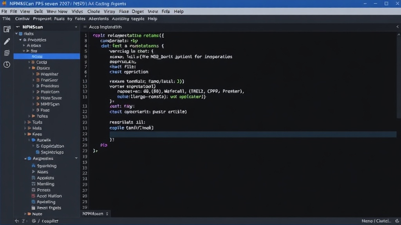
Task: Select the pencil edit icon in sidebar
Action: coord(7,41)
